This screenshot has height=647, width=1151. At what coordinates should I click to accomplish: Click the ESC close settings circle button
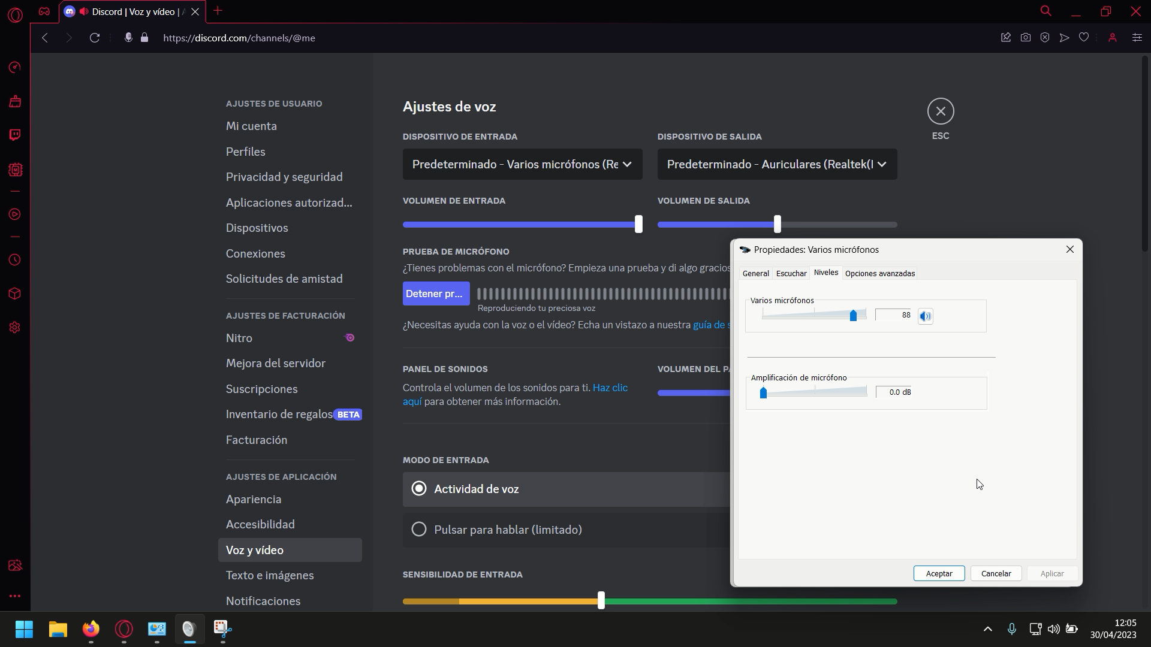(x=941, y=111)
